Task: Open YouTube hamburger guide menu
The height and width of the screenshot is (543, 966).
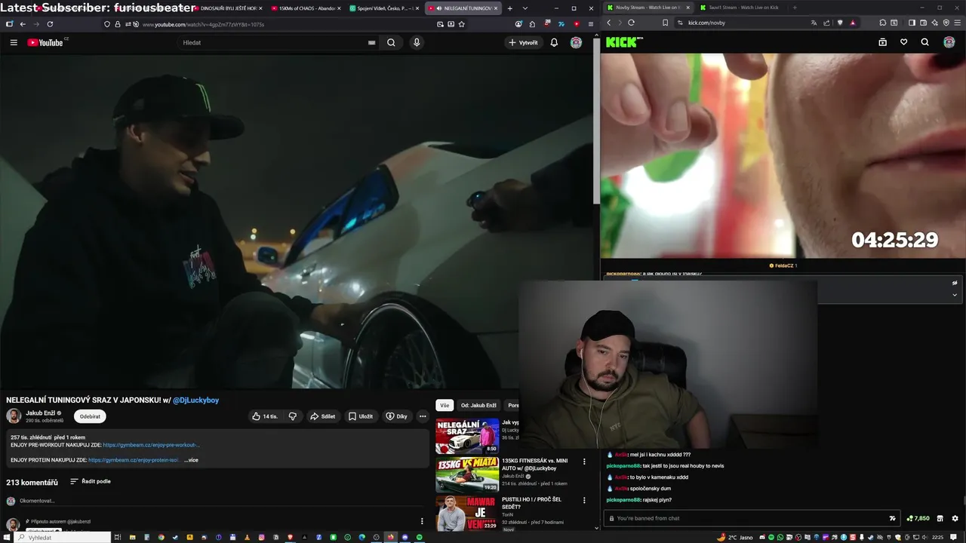Action: click(14, 42)
